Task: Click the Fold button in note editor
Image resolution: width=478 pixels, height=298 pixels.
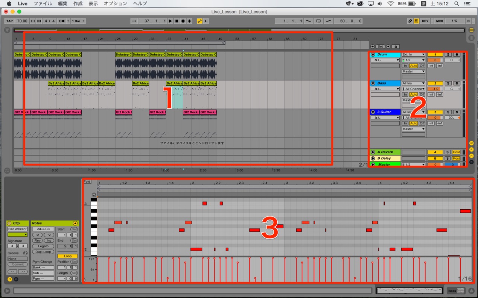Action: [x=87, y=182]
